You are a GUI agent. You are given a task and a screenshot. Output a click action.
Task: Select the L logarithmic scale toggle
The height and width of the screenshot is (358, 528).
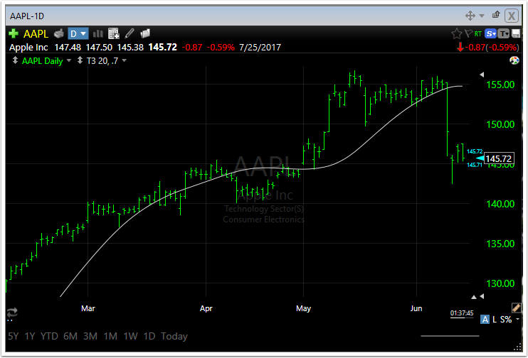click(x=495, y=320)
